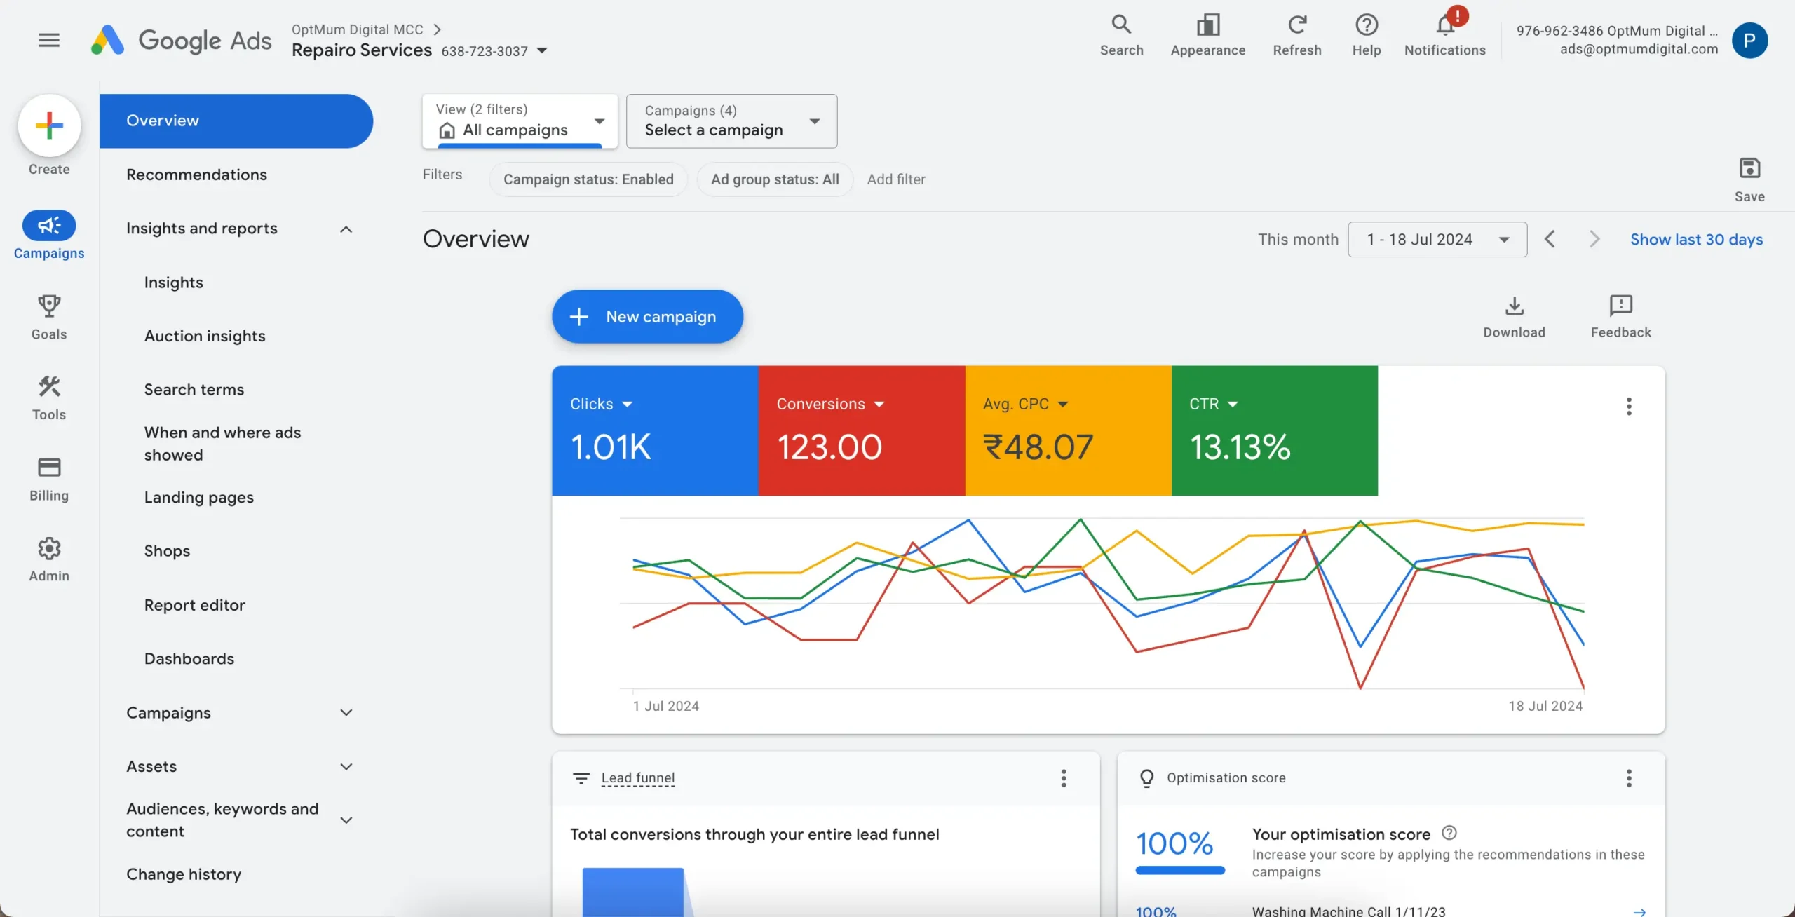Image resolution: width=1795 pixels, height=917 pixels.
Task: Expand the Campaigns sidebar section
Action: [x=345, y=712]
